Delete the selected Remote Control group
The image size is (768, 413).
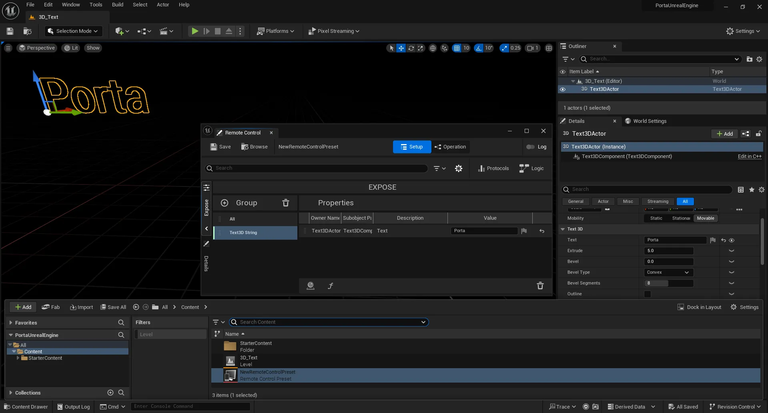pyautogui.click(x=286, y=203)
